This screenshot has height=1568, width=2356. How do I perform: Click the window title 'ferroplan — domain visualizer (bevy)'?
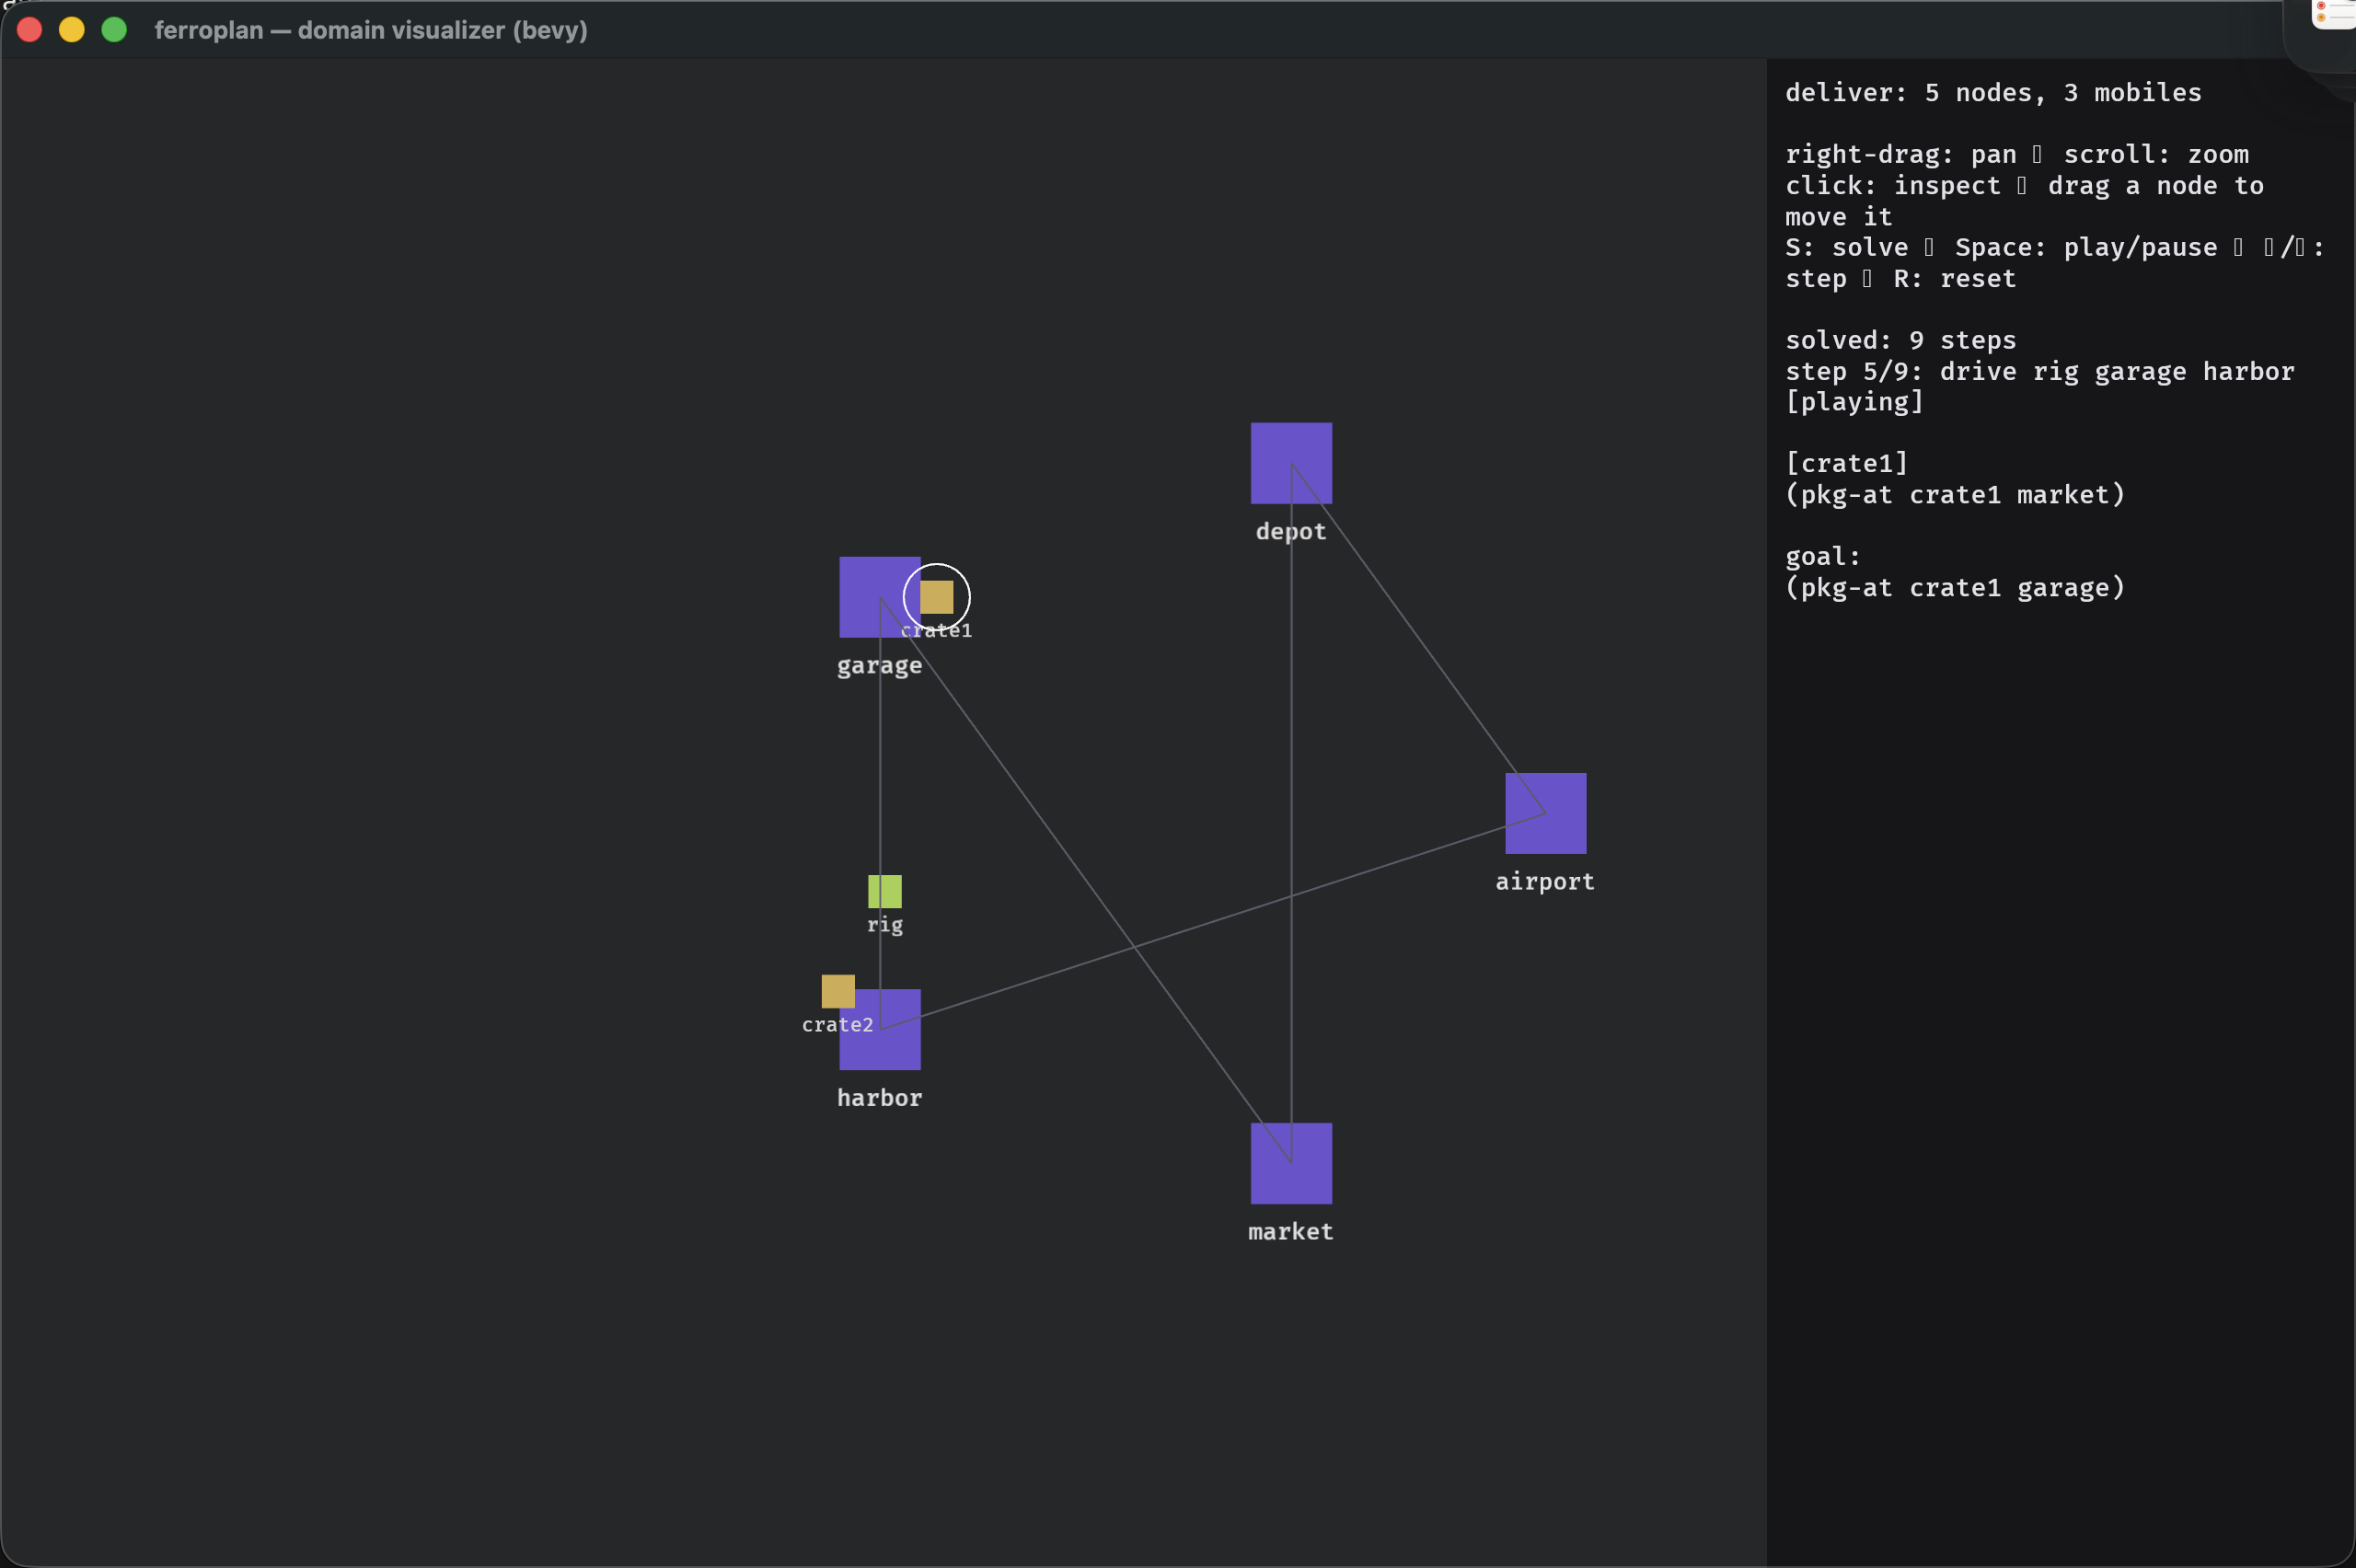click(371, 30)
